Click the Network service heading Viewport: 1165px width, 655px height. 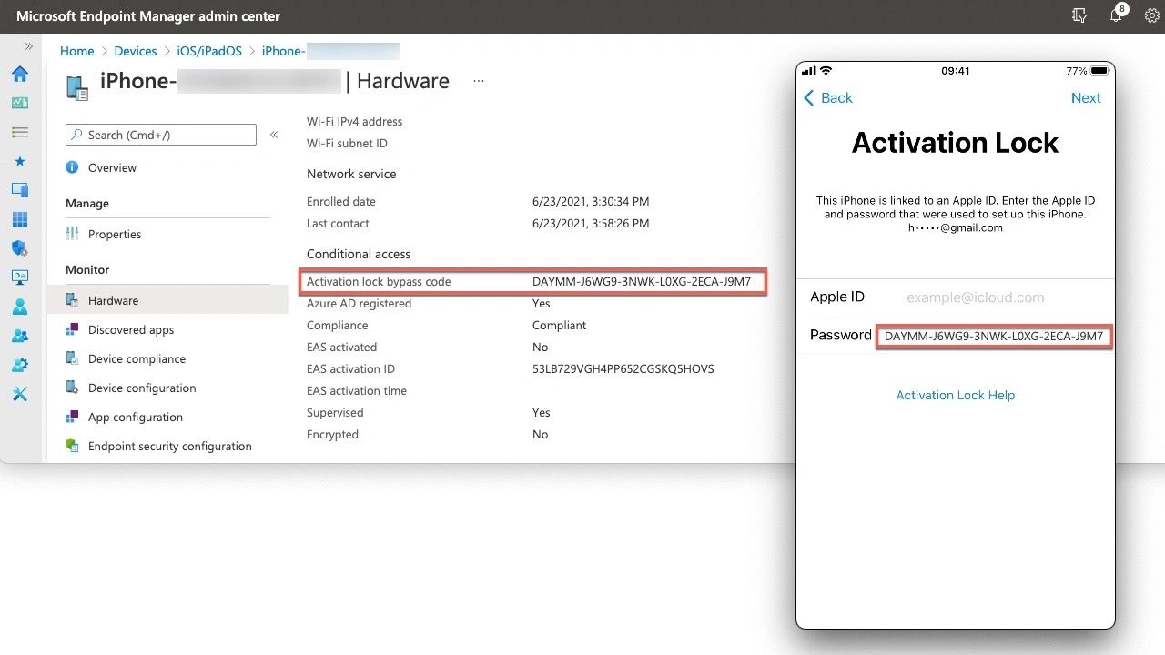click(351, 174)
